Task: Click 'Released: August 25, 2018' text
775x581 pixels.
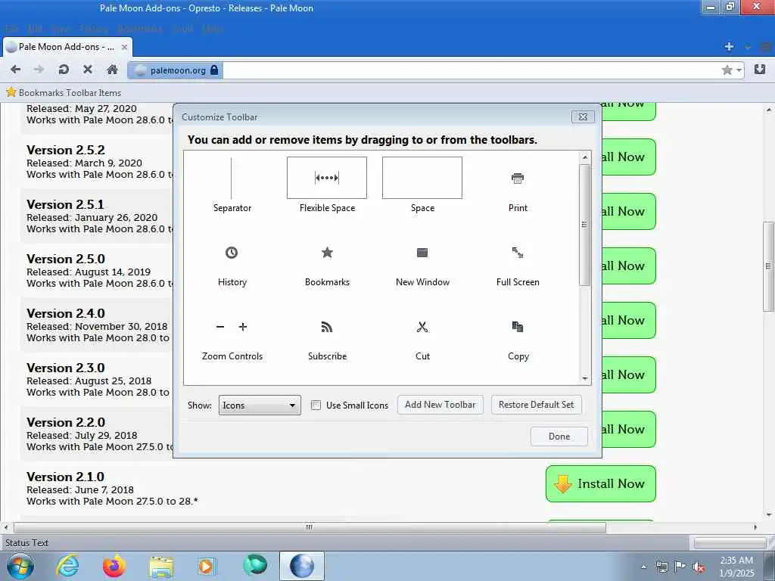Action: coord(89,381)
